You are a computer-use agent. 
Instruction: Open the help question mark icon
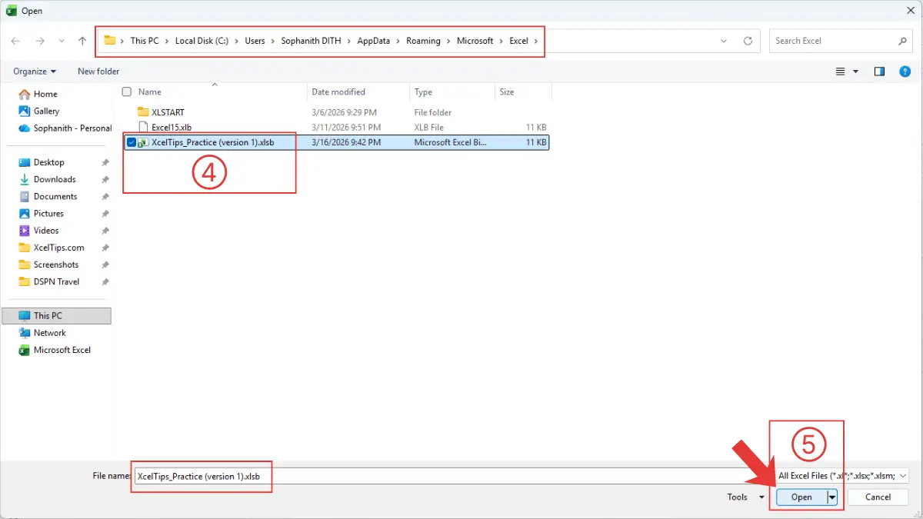(x=905, y=72)
